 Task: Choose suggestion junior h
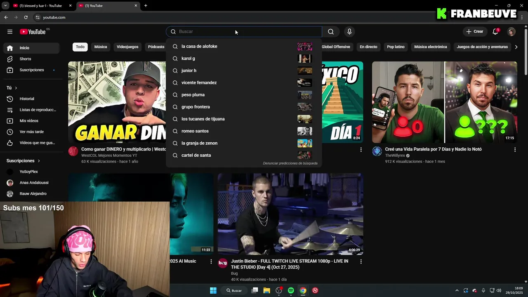(244, 71)
